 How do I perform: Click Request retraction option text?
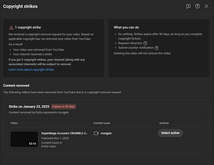click(130, 43)
